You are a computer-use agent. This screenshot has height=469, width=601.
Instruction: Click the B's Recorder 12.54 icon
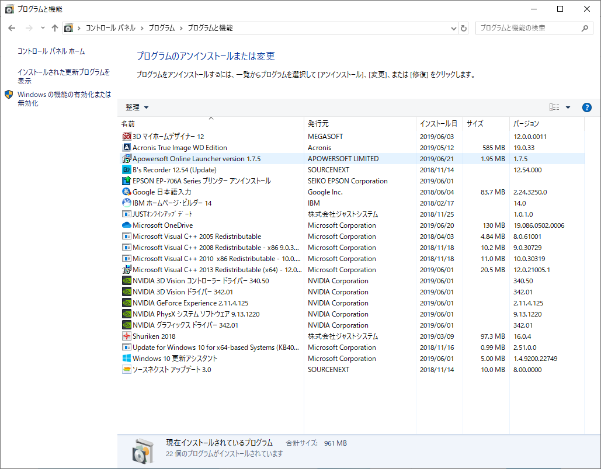127,170
